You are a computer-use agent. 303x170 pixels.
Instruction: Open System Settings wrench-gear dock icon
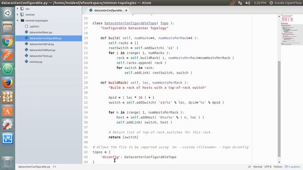[8, 125]
